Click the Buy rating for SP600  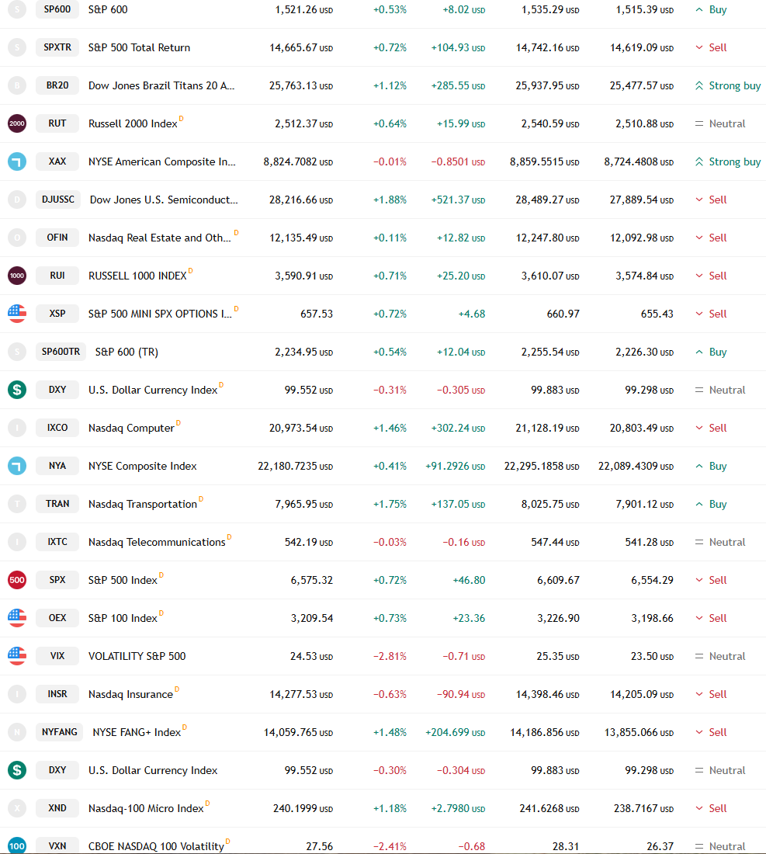[x=711, y=10]
